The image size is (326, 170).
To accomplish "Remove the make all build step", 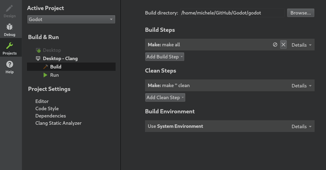I will point(283,45).
